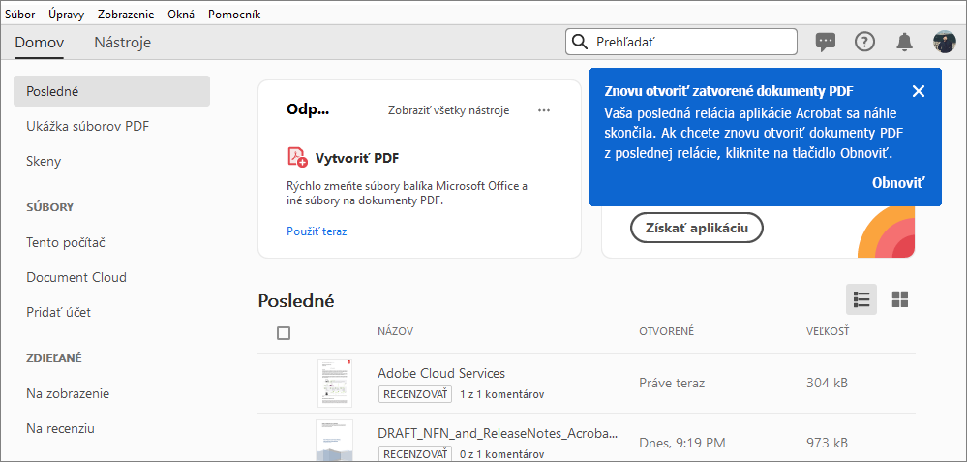This screenshot has width=967, height=462.
Task: Open the Pomocník menu
Action: (x=233, y=15)
